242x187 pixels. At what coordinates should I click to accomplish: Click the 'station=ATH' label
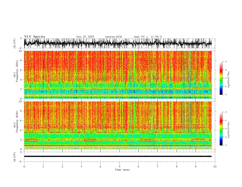point(113,37)
